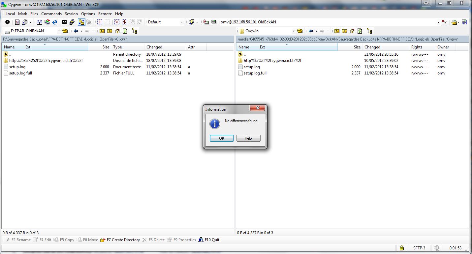Toggle the highlighted synchronize browsing button
This screenshot has width=472, height=254.
pos(81,22)
